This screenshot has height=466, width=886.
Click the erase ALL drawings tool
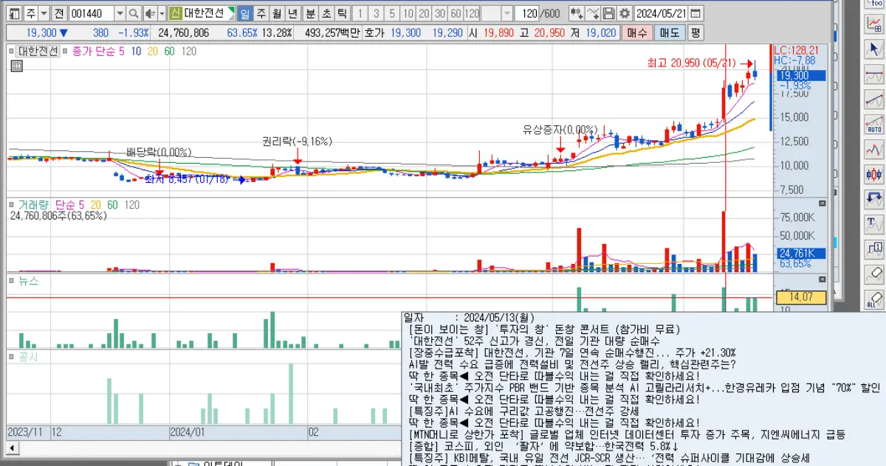(875, 299)
